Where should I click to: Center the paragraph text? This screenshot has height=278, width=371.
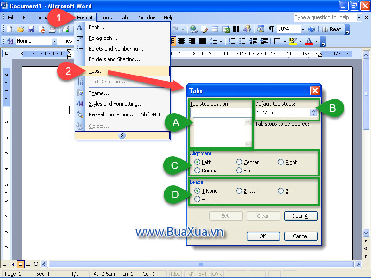tap(181, 41)
